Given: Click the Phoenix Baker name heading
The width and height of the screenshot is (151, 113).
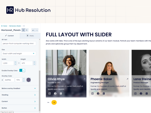Looking at the screenshot, I should [x=101, y=79].
